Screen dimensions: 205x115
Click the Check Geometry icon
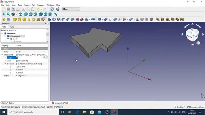[137, 19]
